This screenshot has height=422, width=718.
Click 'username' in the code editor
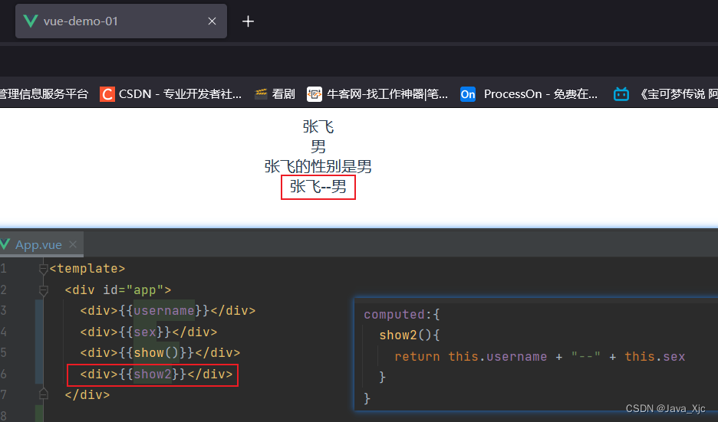coord(164,311)
